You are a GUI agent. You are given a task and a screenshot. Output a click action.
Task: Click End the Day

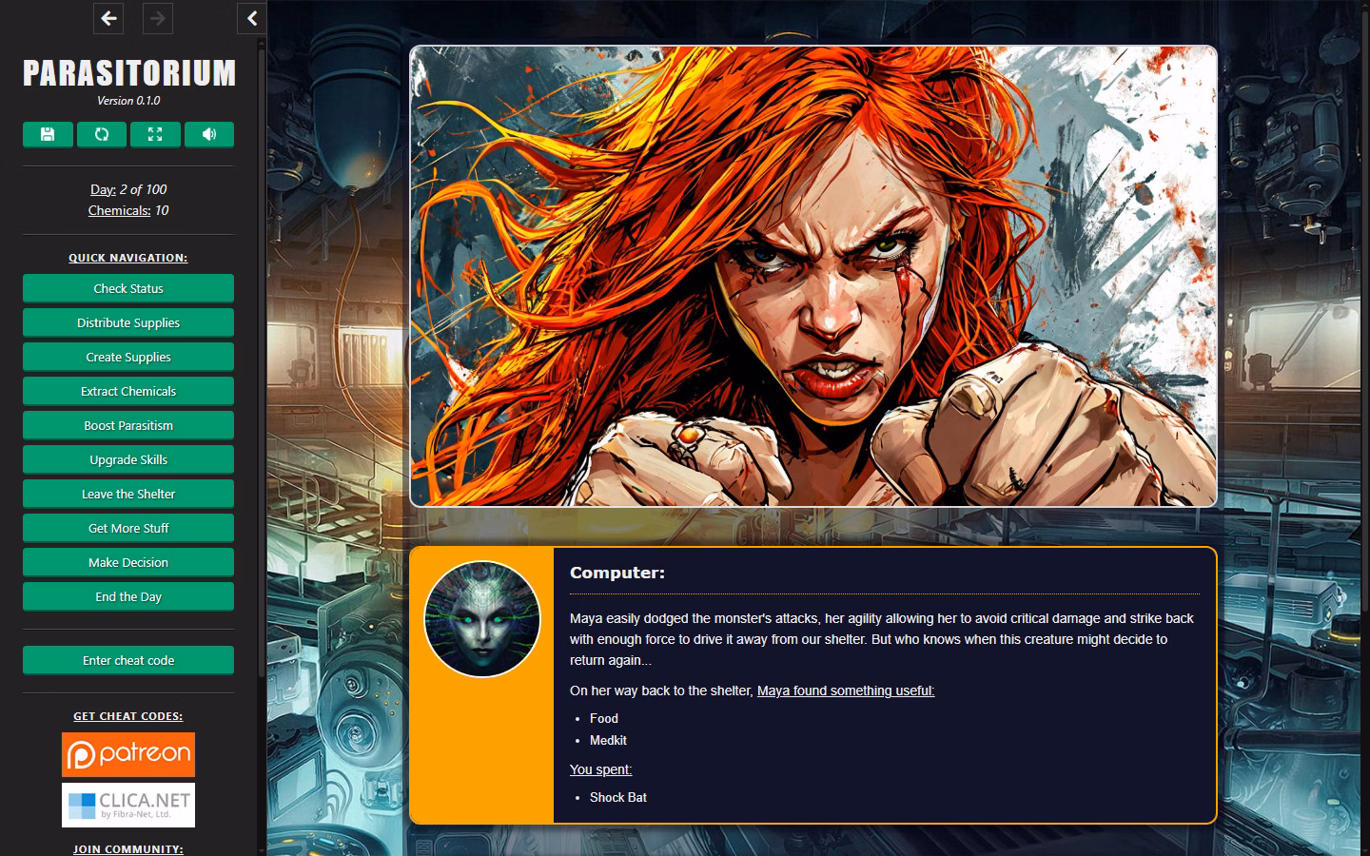[x=128, y=596]
